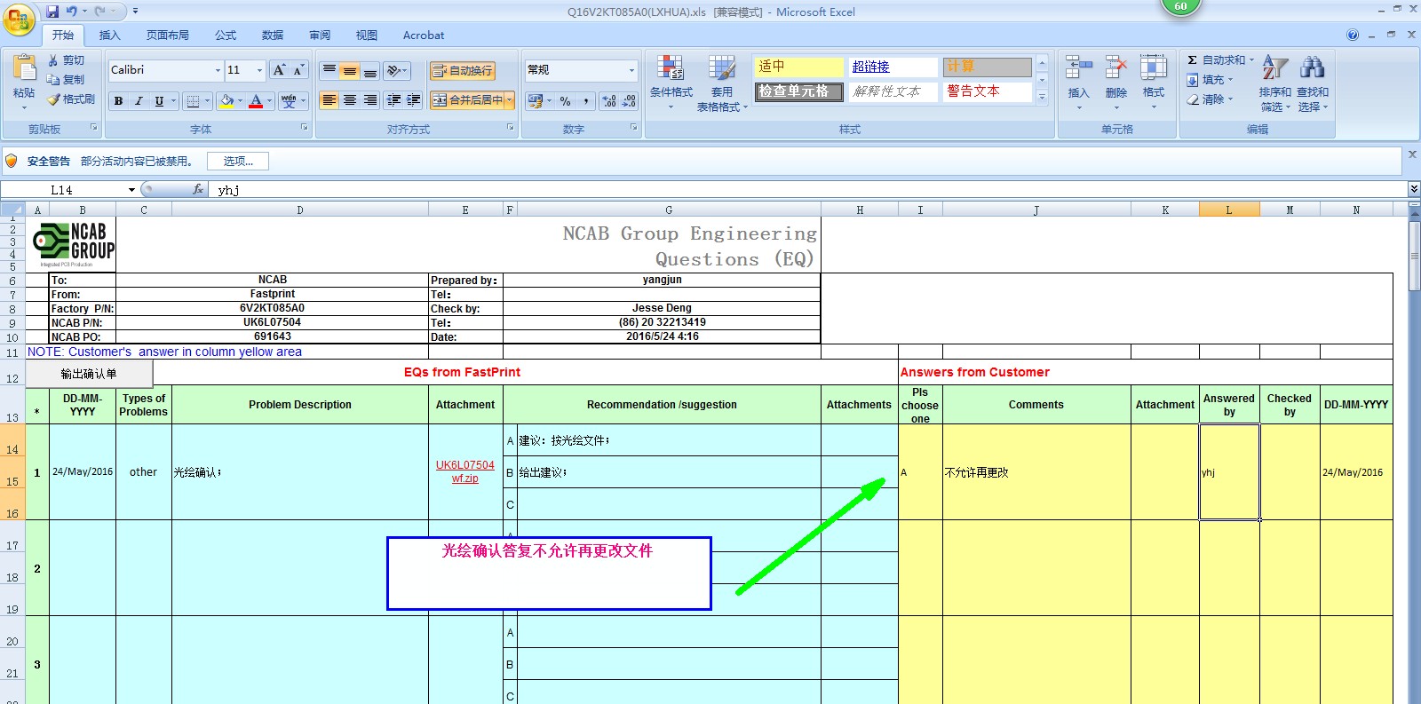Align cell text right

(x=370, y=100)
